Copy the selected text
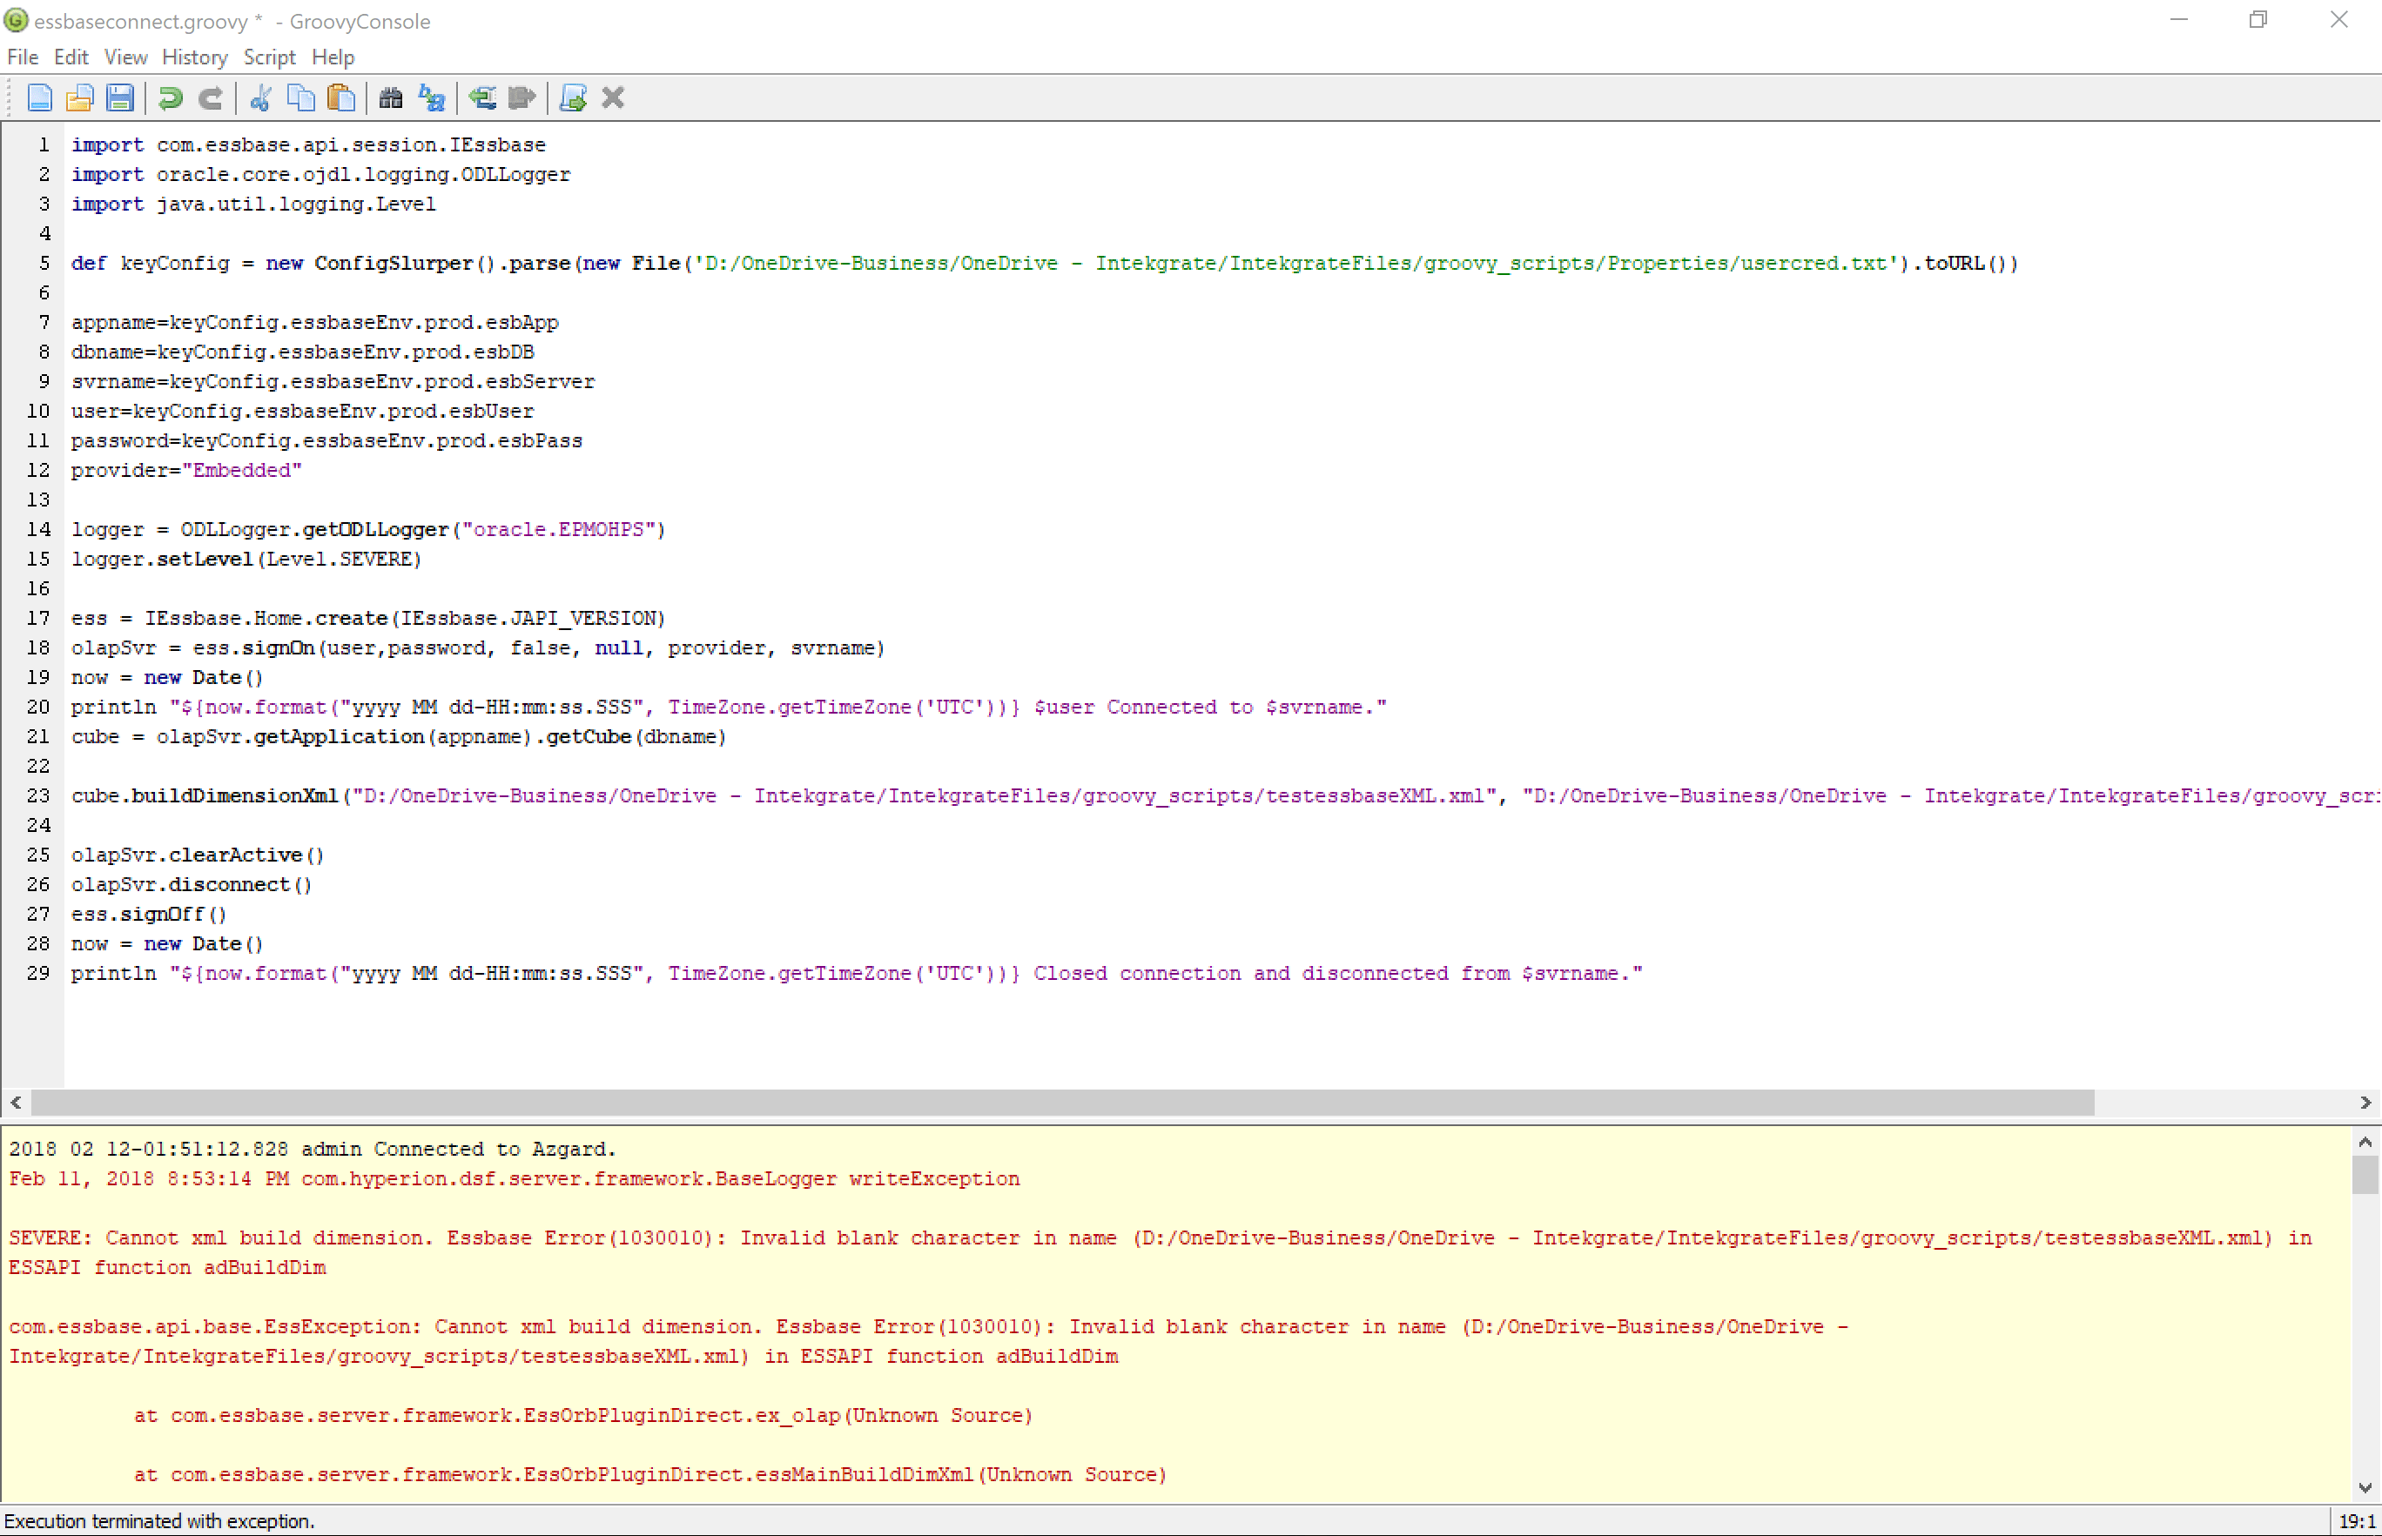 (300, 97)
